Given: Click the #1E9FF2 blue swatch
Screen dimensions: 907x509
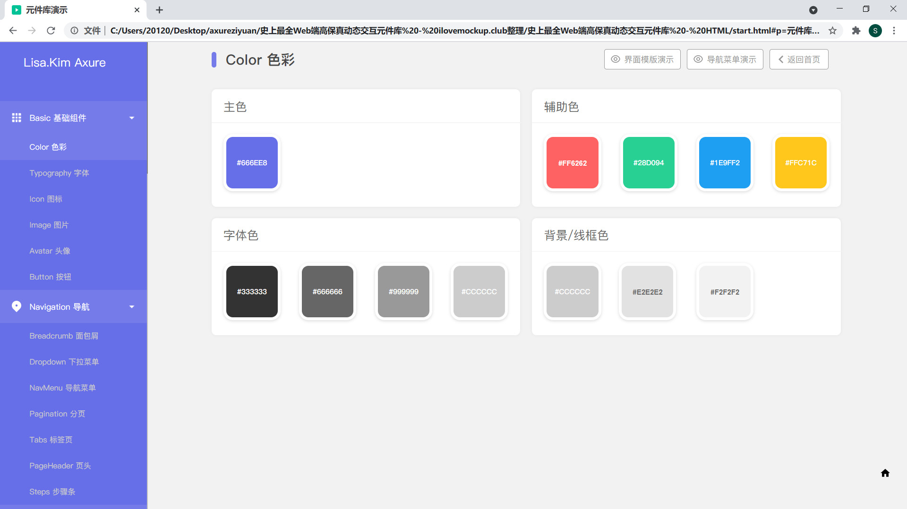Looking at the screenshot, I should pyautogui.click(x=725, y=163).
